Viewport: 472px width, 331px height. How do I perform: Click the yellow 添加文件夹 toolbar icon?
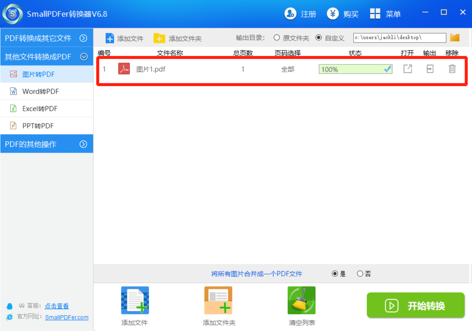coord(159,38)
